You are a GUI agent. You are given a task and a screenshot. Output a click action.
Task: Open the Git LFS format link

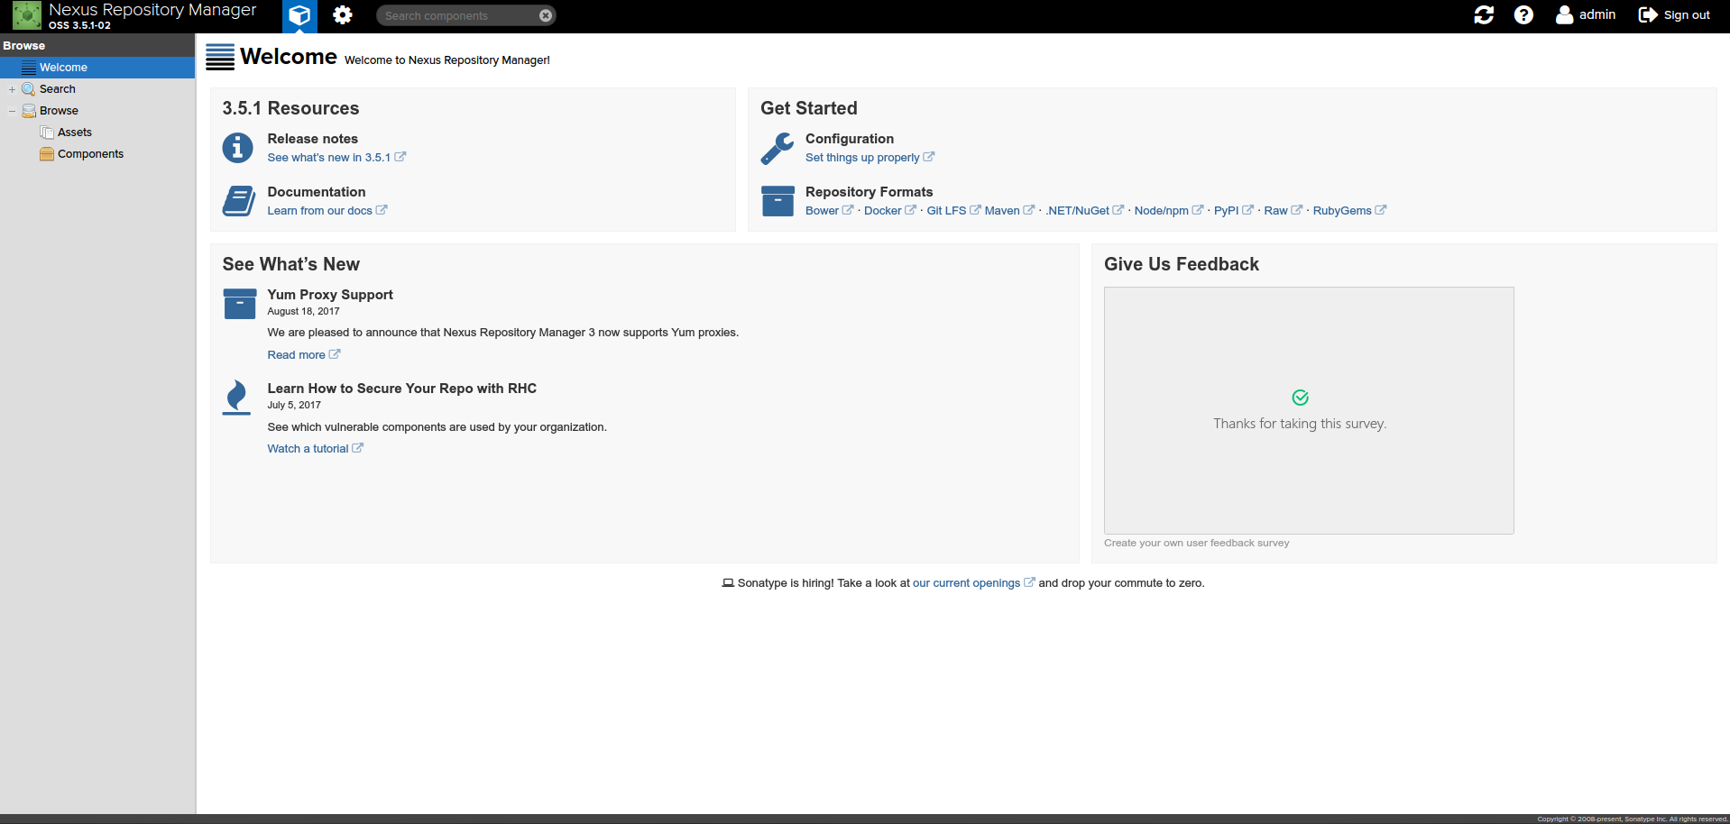953,211
